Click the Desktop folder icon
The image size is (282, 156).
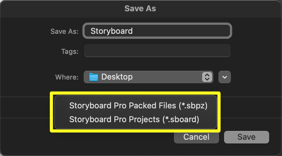94,77
